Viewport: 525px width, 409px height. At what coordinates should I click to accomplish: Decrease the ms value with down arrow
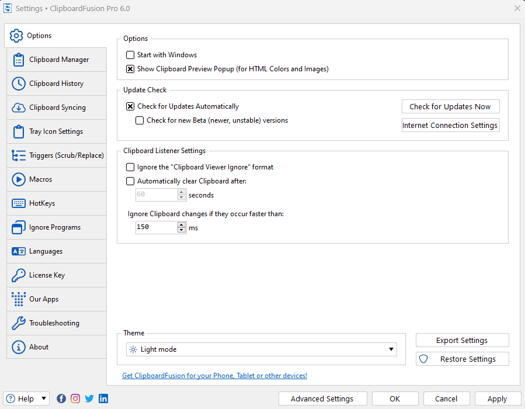click(x=182, y=230)
